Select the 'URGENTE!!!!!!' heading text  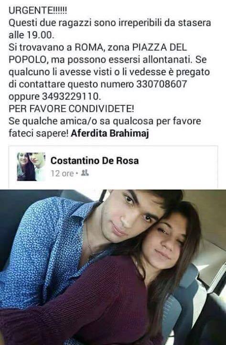38,11
